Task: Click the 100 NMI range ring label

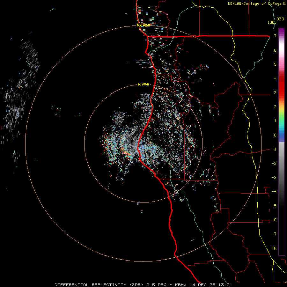Action: point(143,25)
